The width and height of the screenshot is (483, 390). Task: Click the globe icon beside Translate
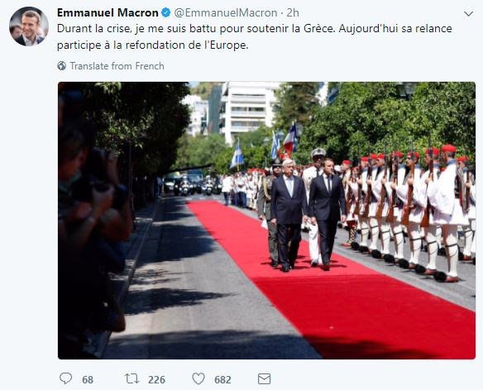[61, 66]
